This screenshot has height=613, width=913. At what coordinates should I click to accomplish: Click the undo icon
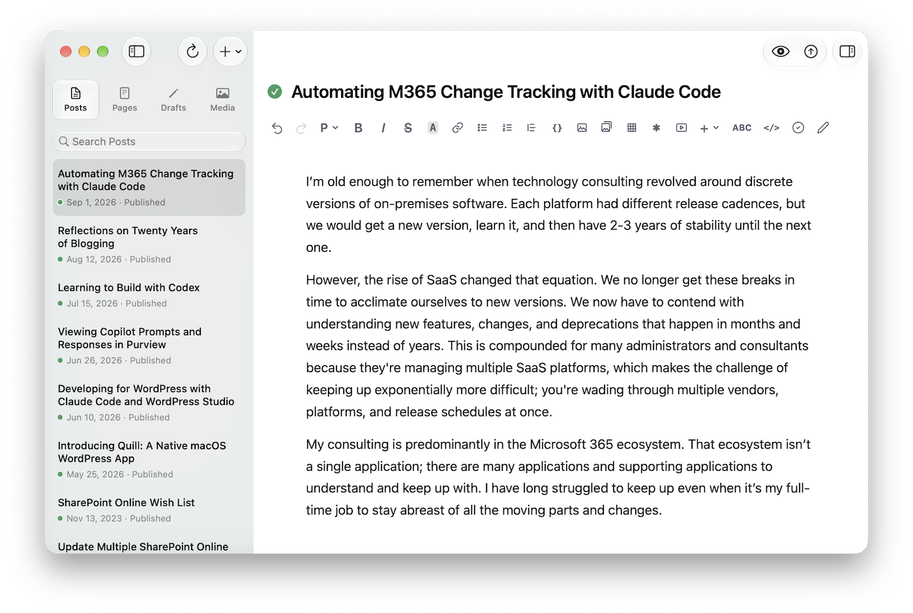277,128
